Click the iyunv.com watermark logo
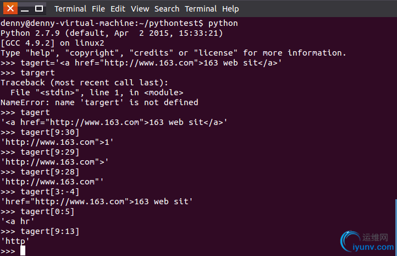397x256 pixels. tap(367, 241)
